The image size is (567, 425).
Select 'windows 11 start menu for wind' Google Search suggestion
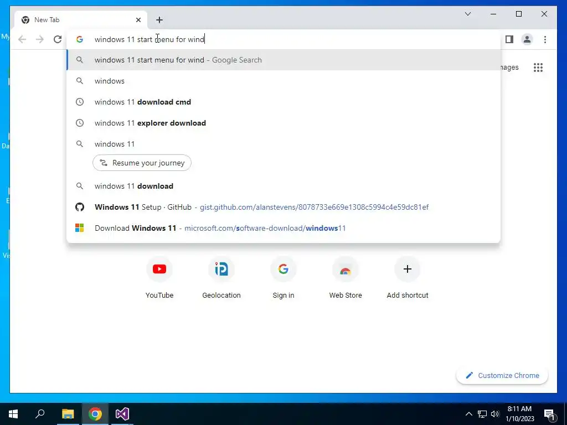[284, 60]
